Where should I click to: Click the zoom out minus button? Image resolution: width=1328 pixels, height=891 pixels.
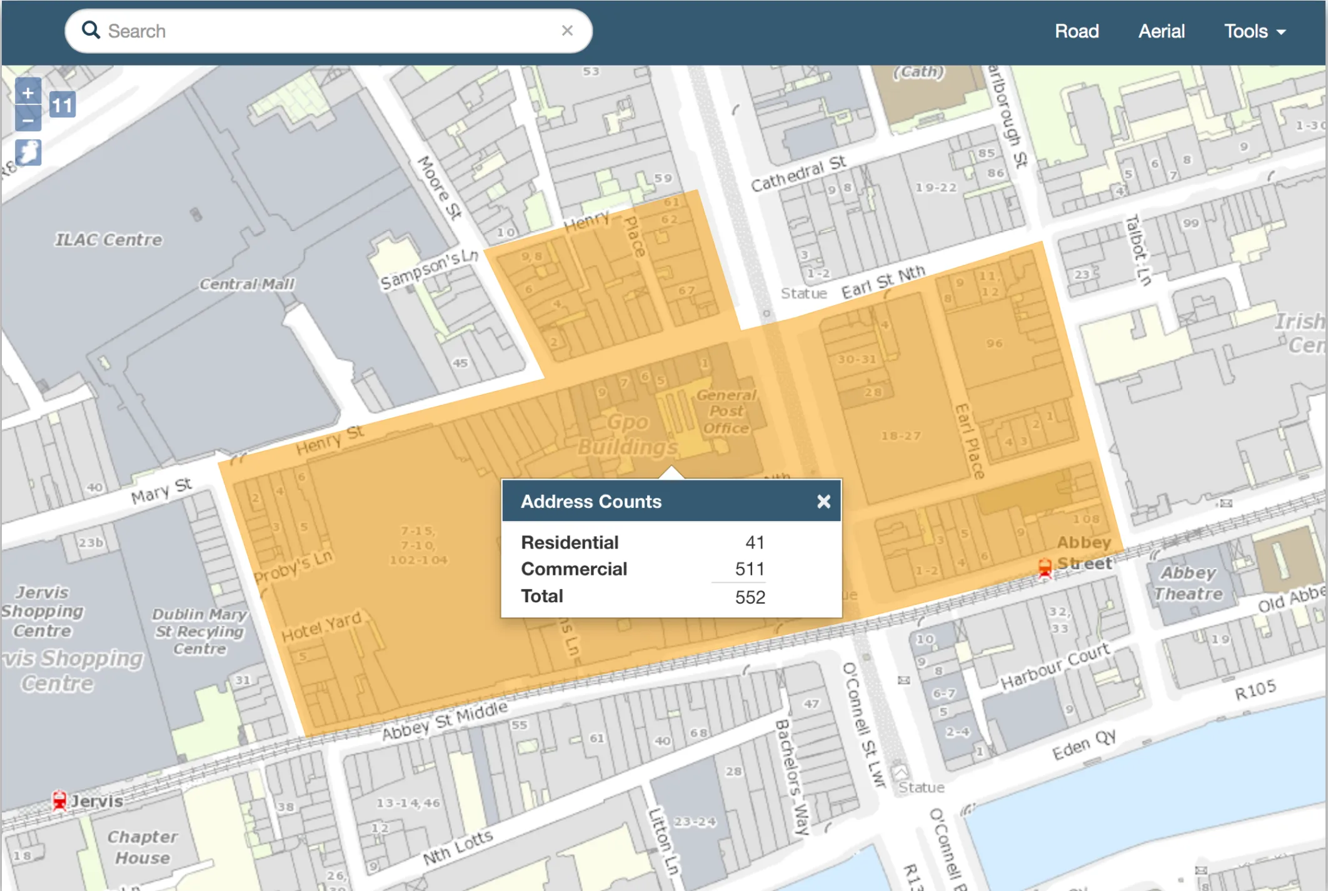(x=28, y=119)
